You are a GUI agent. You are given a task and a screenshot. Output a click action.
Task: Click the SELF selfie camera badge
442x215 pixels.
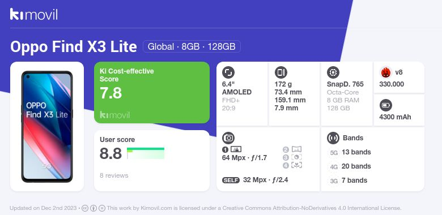coord(231,180)
